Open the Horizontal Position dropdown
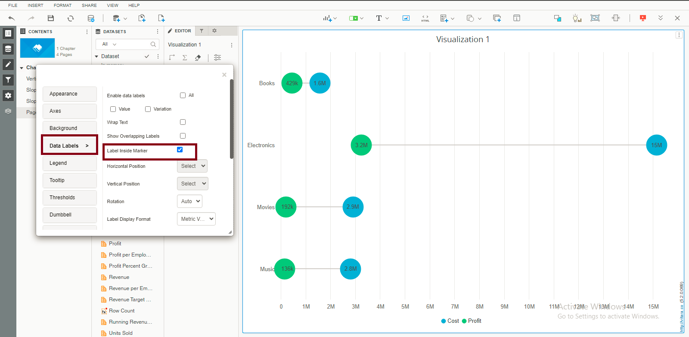The height and width of the screenshot is (337, 689). 192,166
